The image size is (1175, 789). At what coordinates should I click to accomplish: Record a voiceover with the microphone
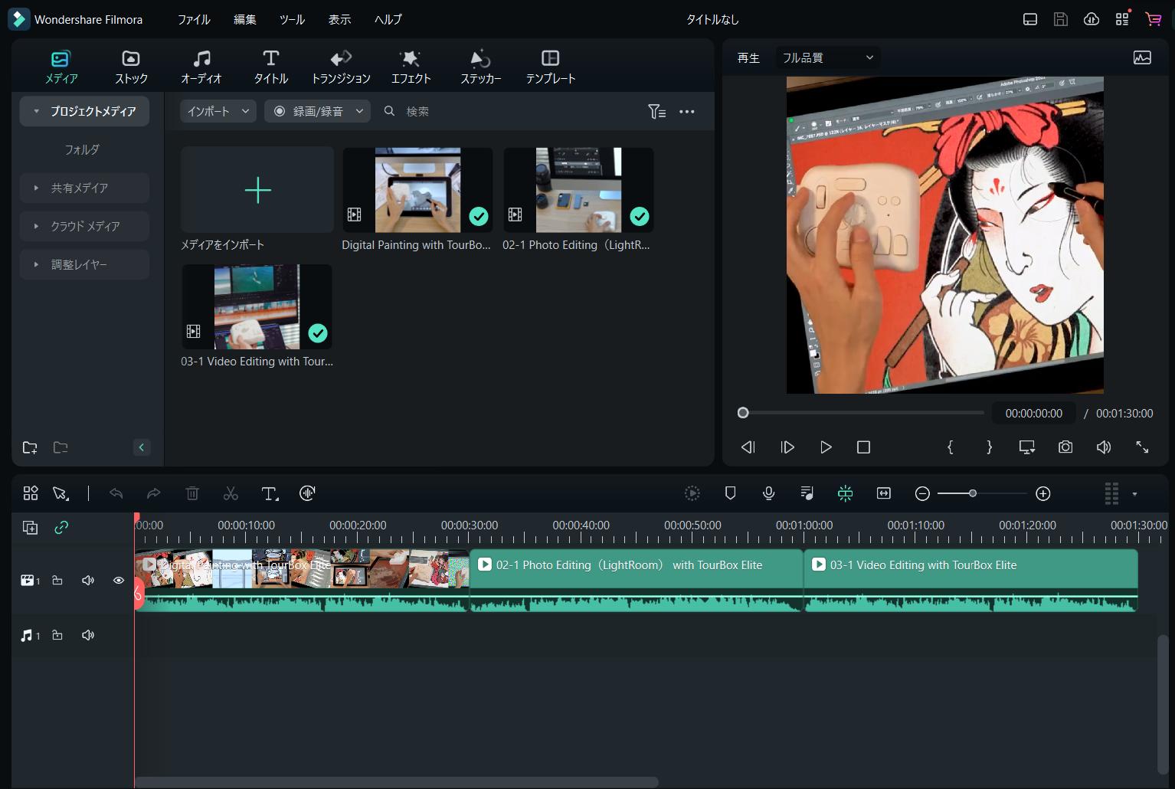tap(769, 494)
